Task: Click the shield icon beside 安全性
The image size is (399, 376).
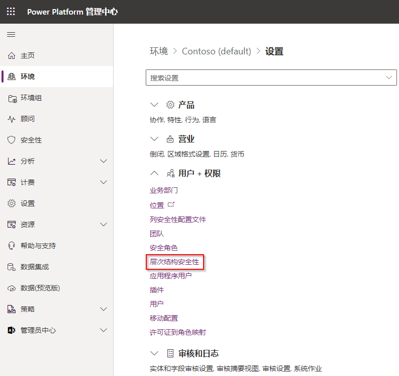Action: (x=11, y=140)
